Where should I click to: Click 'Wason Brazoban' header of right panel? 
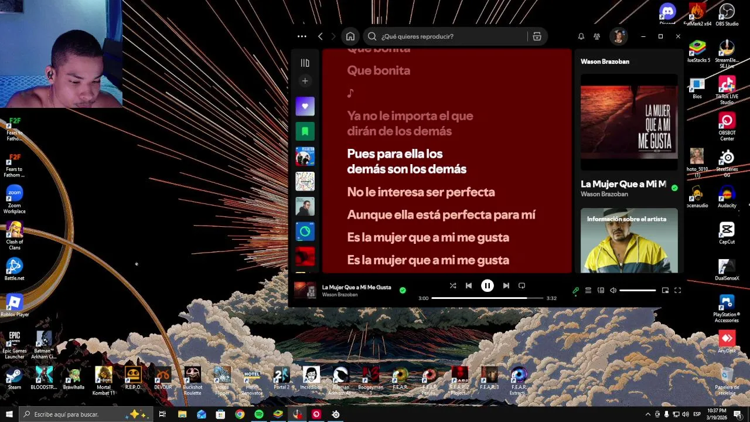(605, 62)
